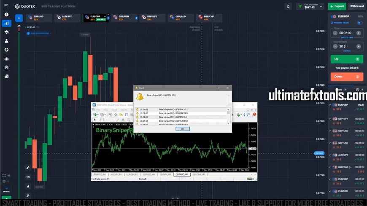Screen dimensions: 367x206
Task: Expand the Live Account balance dropdown
Action: tap(321, 7)
